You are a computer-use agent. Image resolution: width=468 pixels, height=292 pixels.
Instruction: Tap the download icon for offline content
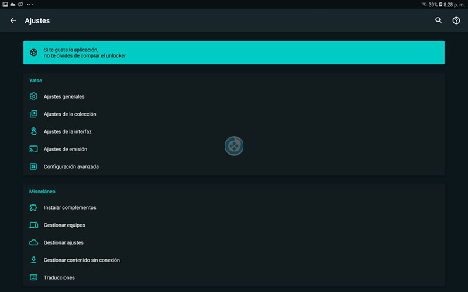tap(33, 260)
